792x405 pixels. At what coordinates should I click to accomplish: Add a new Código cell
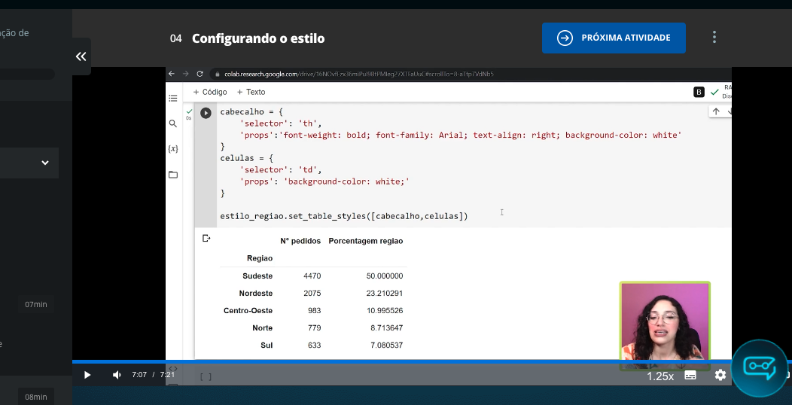(x=210, y=92)
